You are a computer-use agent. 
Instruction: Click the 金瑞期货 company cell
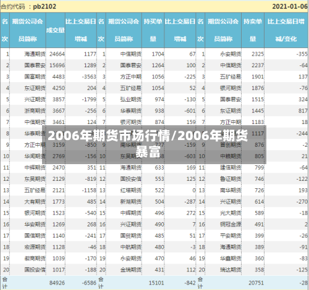(x=131, y=270)
